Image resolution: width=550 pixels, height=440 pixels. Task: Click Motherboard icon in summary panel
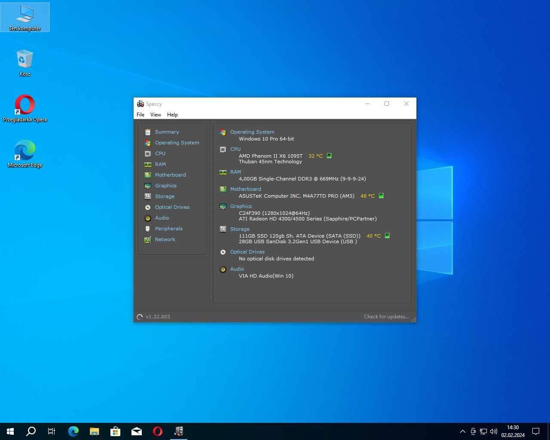coord(223,189)
